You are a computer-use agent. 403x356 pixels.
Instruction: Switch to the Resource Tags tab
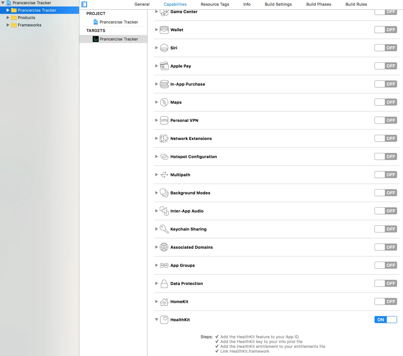pos(215,4)
